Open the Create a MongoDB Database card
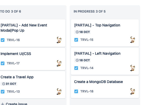 [x=105, y=87]
